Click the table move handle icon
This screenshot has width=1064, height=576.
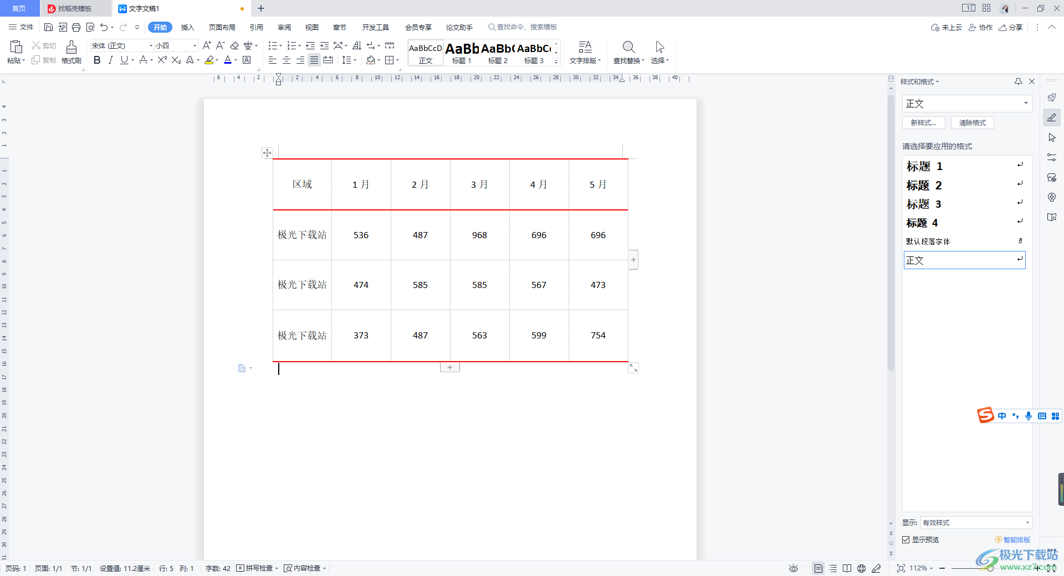tap(267, 153)
